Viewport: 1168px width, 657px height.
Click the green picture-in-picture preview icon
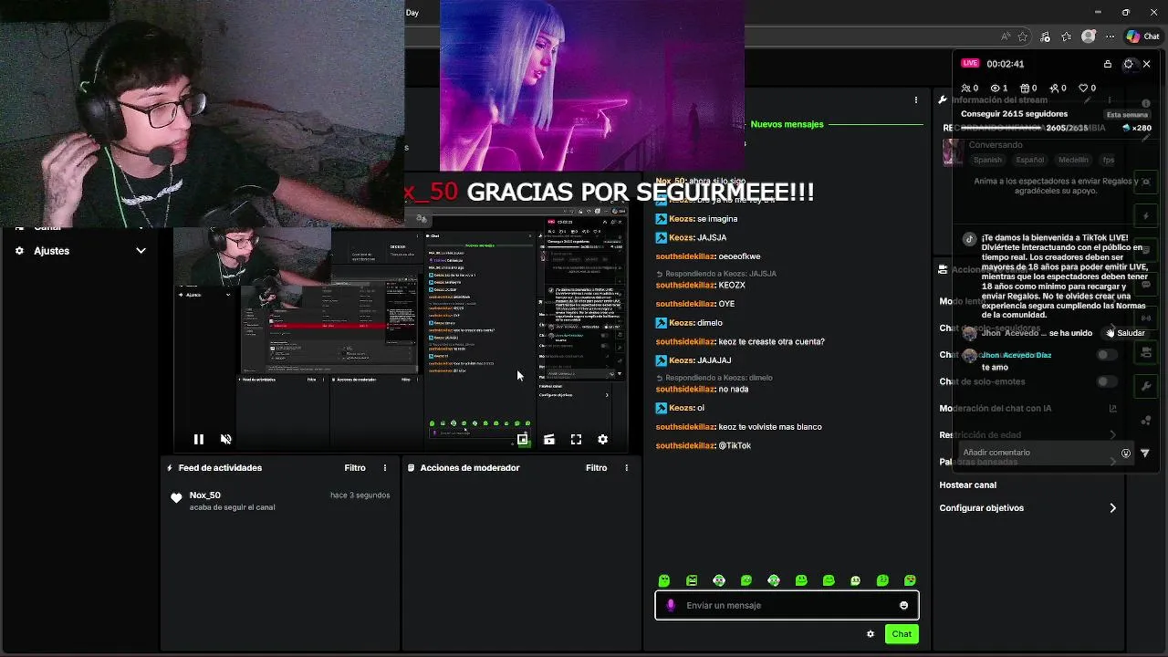(522, 439)
